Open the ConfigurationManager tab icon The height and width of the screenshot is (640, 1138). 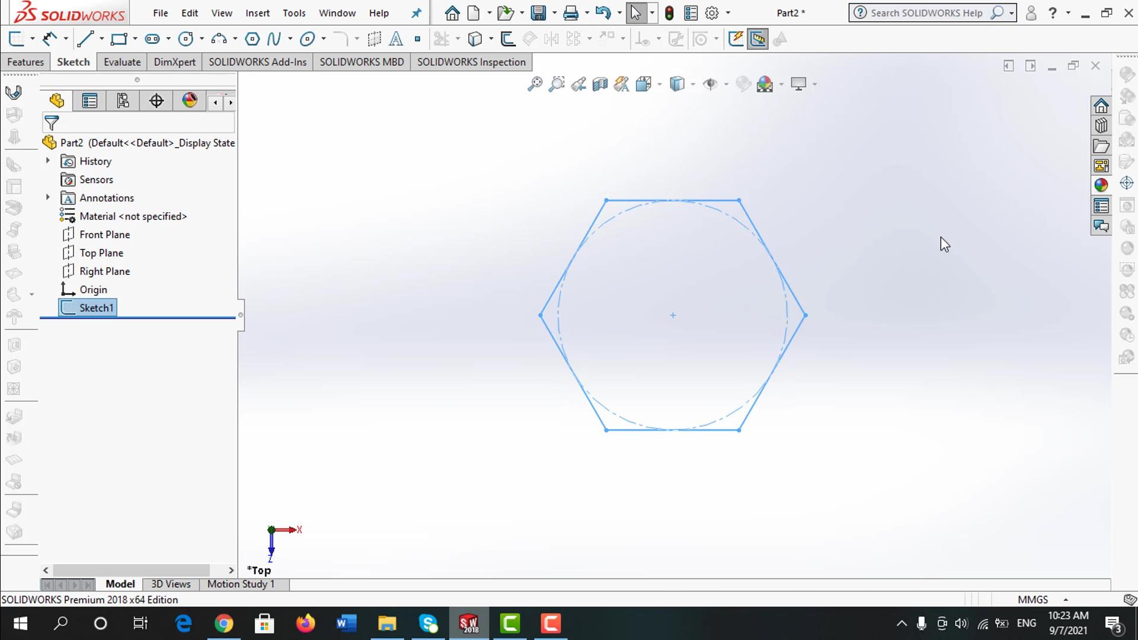pyautogui.click(x=123, y=101)
